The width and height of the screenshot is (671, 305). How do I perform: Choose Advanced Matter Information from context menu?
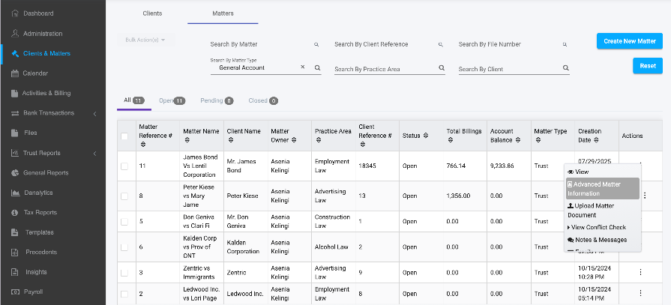601,188
